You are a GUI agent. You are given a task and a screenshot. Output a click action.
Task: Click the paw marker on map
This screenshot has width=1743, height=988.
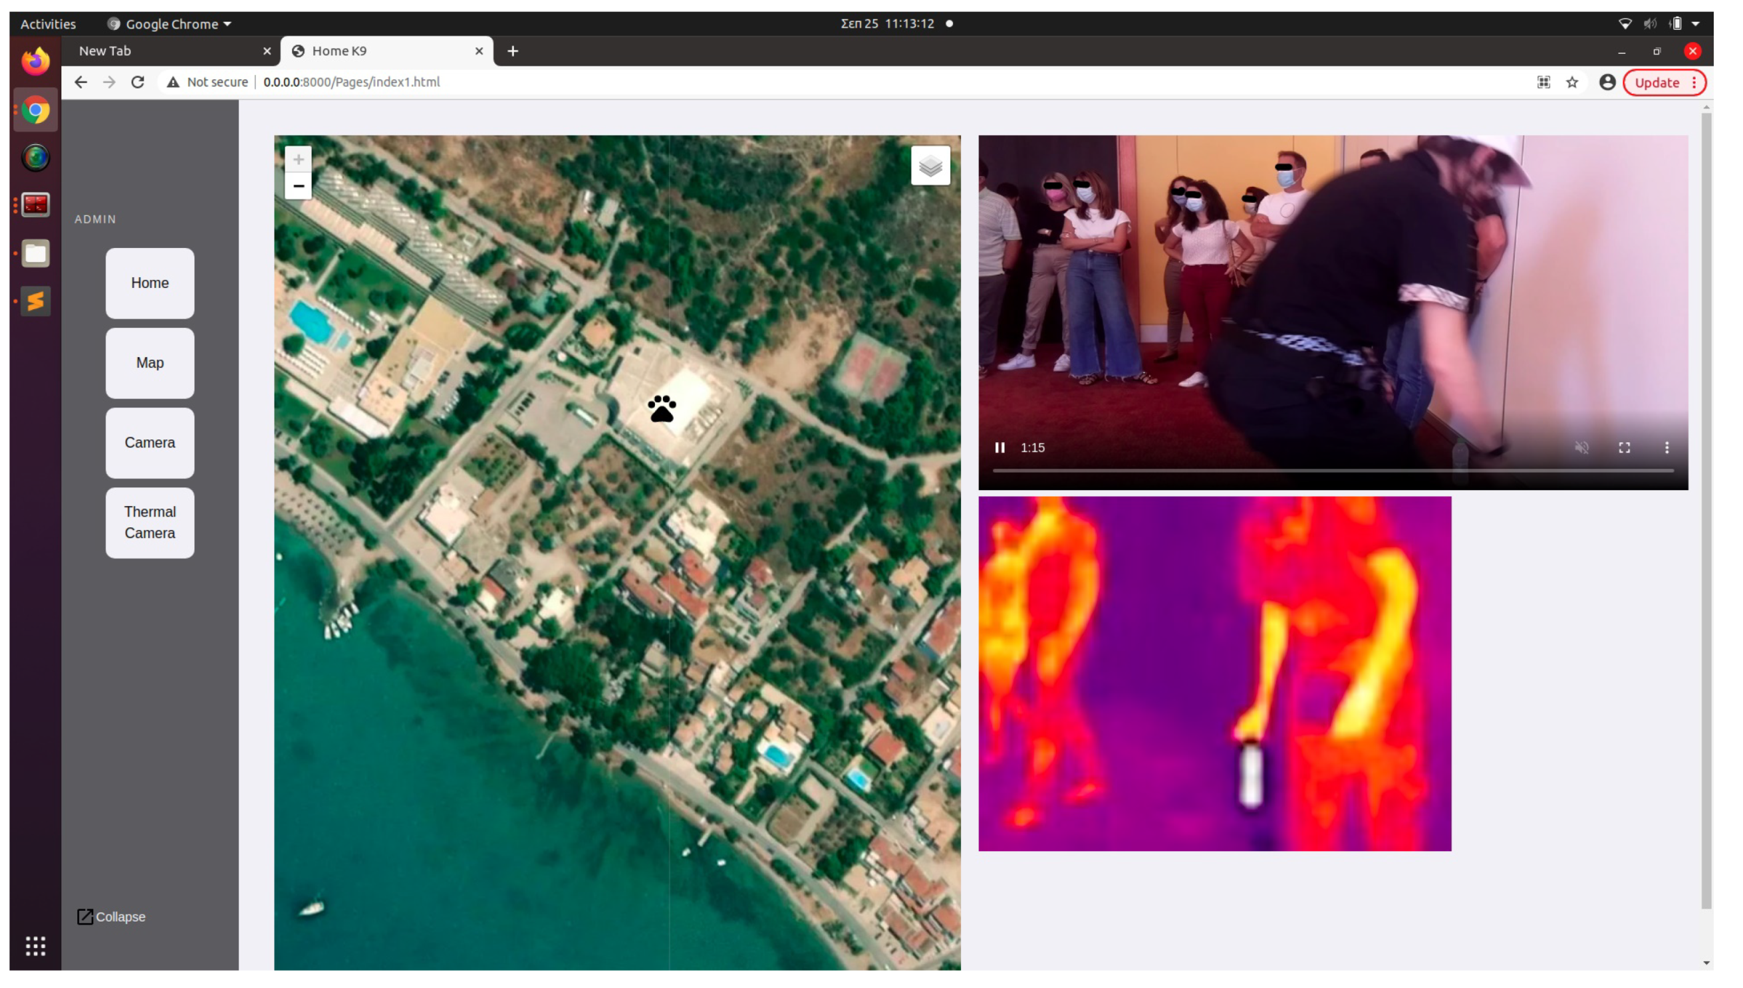(662, 408)
